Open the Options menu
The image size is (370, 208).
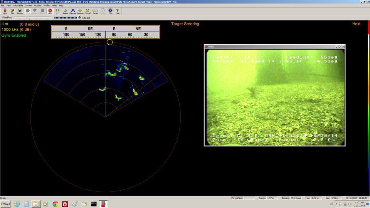(x=38, y=6)
